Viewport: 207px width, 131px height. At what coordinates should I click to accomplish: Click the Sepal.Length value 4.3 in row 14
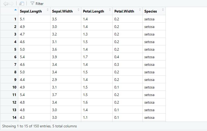click(x=23, y=117)
